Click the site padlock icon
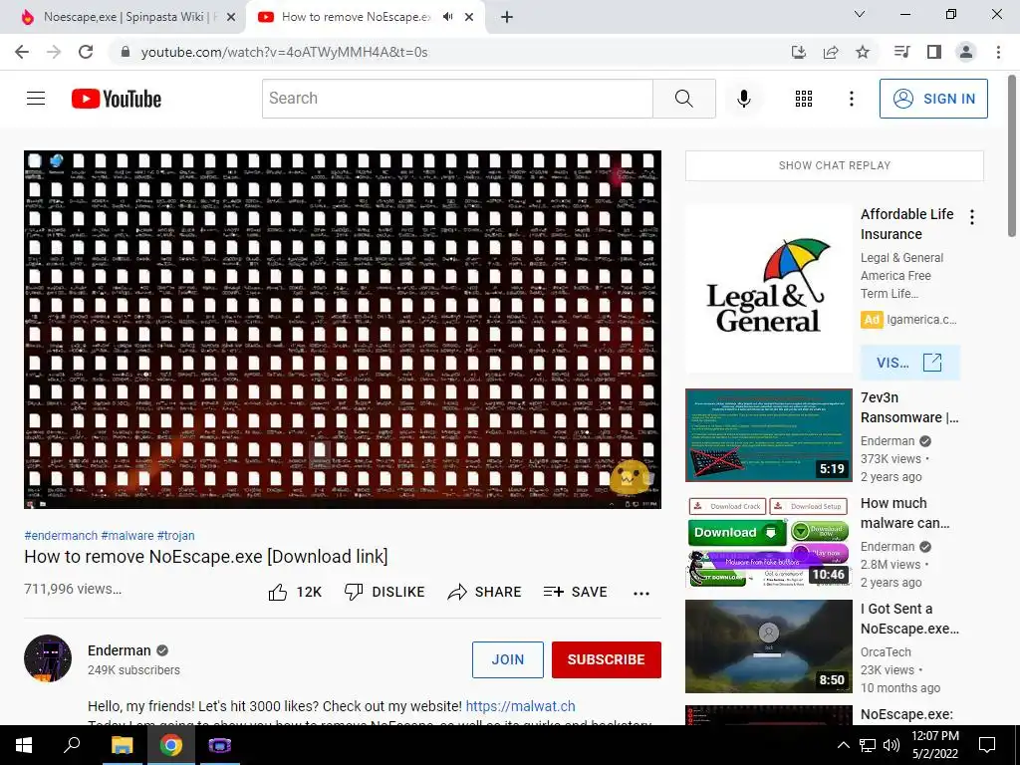This screenshot has height=765, width=1020. click(126, 52)
